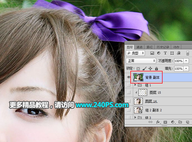
Task: Click the 组 3 group name
Action: pos(148,118)
